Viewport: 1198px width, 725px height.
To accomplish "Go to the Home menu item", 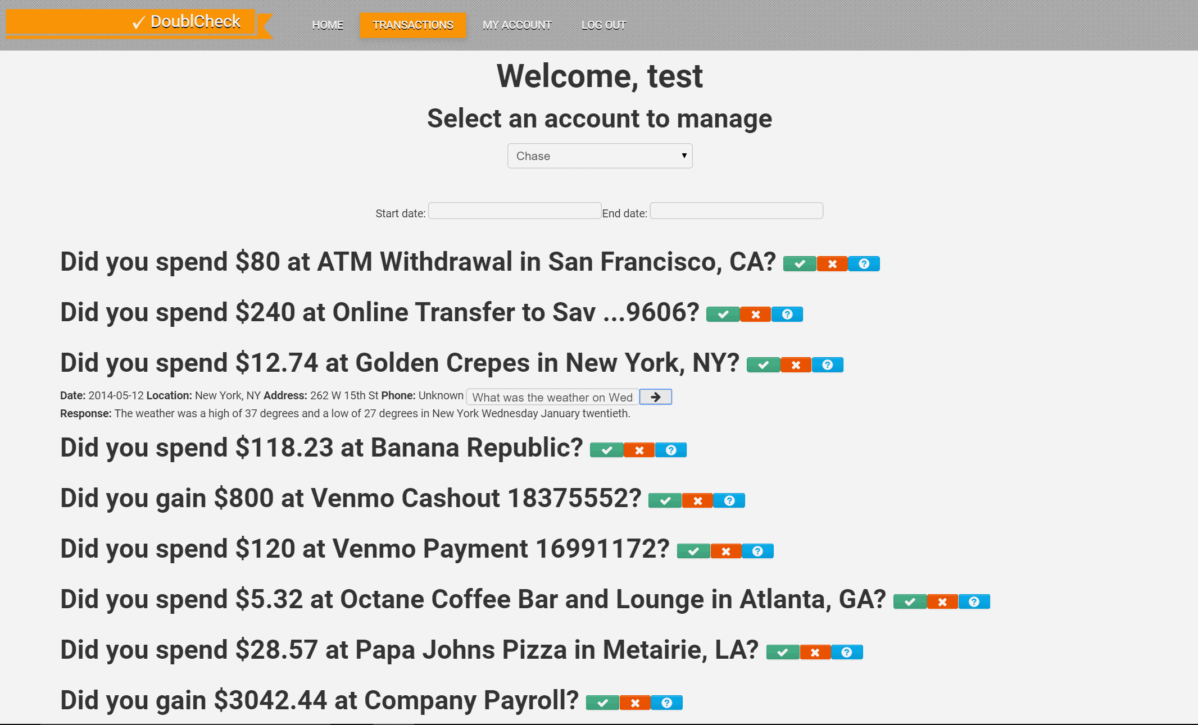I will pos(328,25).
